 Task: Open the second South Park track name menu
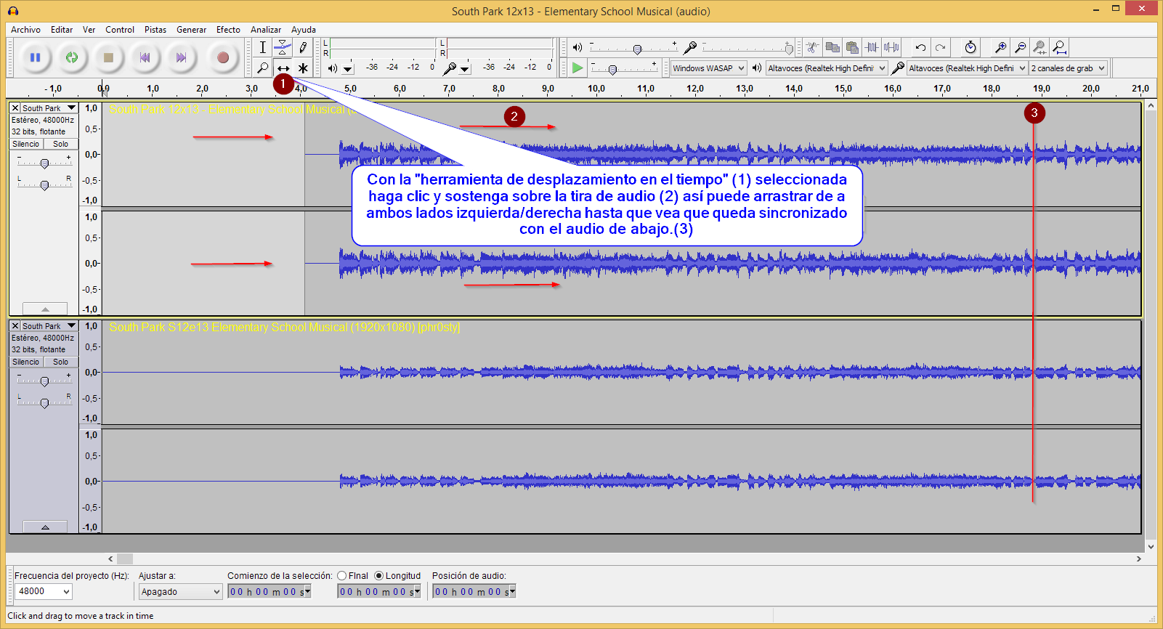49,326
